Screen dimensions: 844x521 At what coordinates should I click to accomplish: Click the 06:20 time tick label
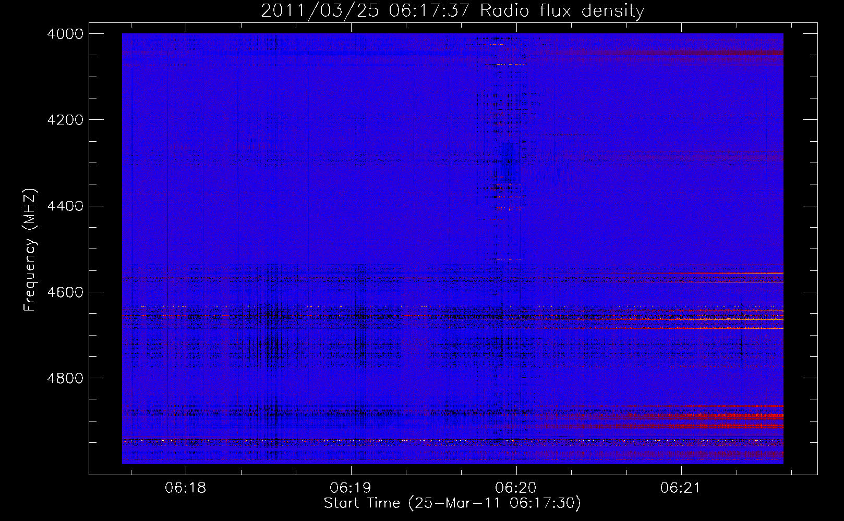pyautogui.click(x=516, y=488)
